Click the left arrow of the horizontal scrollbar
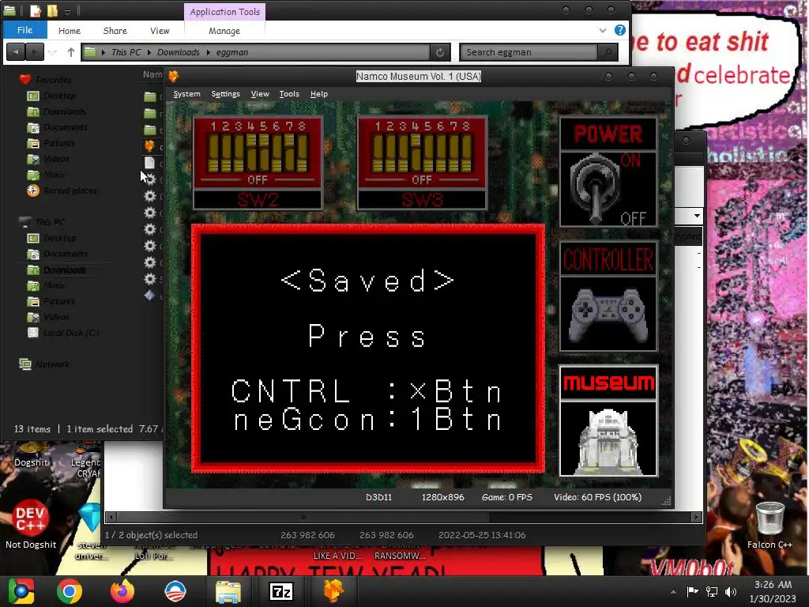The image size is (809, 607). tap(111, 517)
